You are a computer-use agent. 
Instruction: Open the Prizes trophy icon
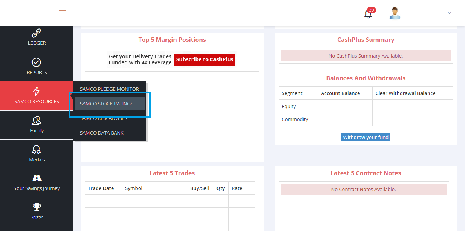click(37, 207)
